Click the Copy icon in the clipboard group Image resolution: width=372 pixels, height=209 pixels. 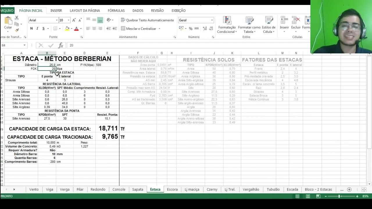point(17,24)
